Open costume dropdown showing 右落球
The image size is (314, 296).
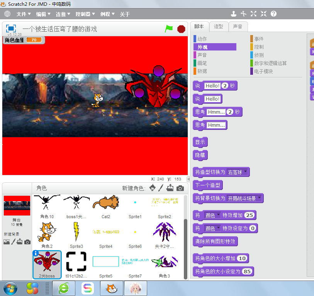pos(237,172)
